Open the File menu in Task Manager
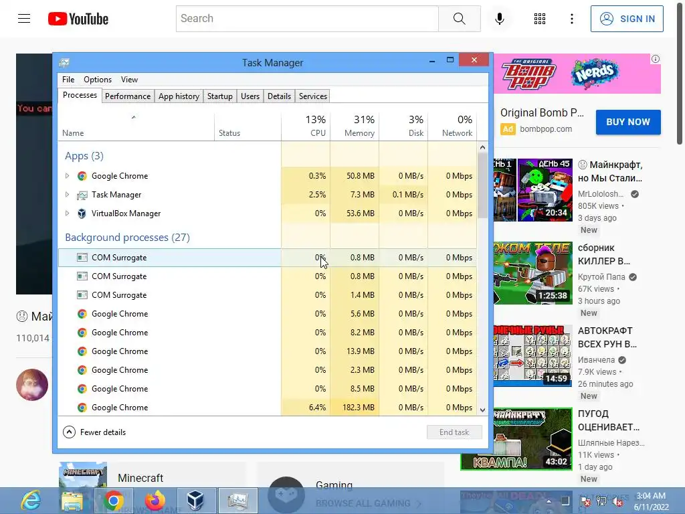685x514 pixels. (68, 80)
